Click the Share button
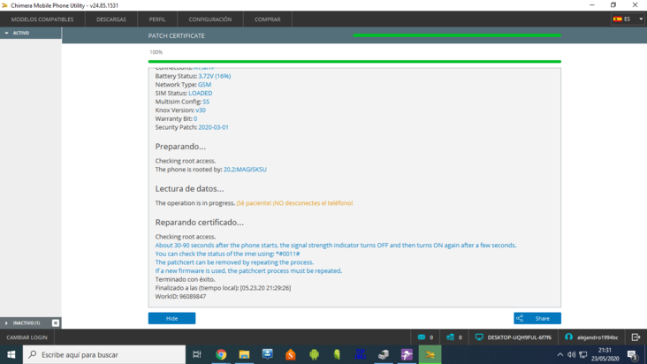The image size is (647, 364). [x=537, y=318]
